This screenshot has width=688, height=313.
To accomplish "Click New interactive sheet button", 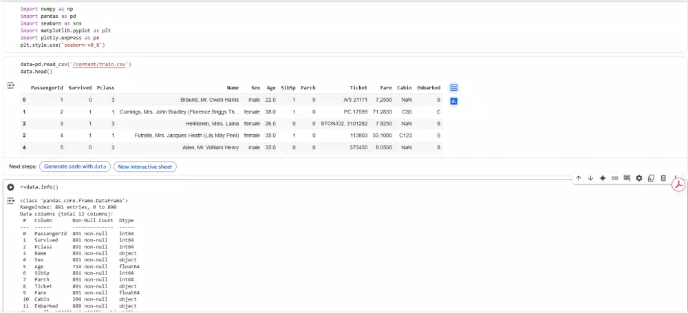I will (145, 166).
